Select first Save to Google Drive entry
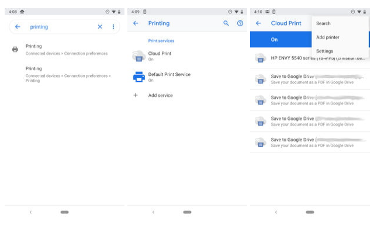 (x=310, y=79)
